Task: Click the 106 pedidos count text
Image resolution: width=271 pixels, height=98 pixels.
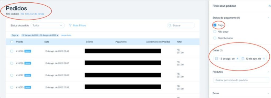Action: click(x=12, y=14)
